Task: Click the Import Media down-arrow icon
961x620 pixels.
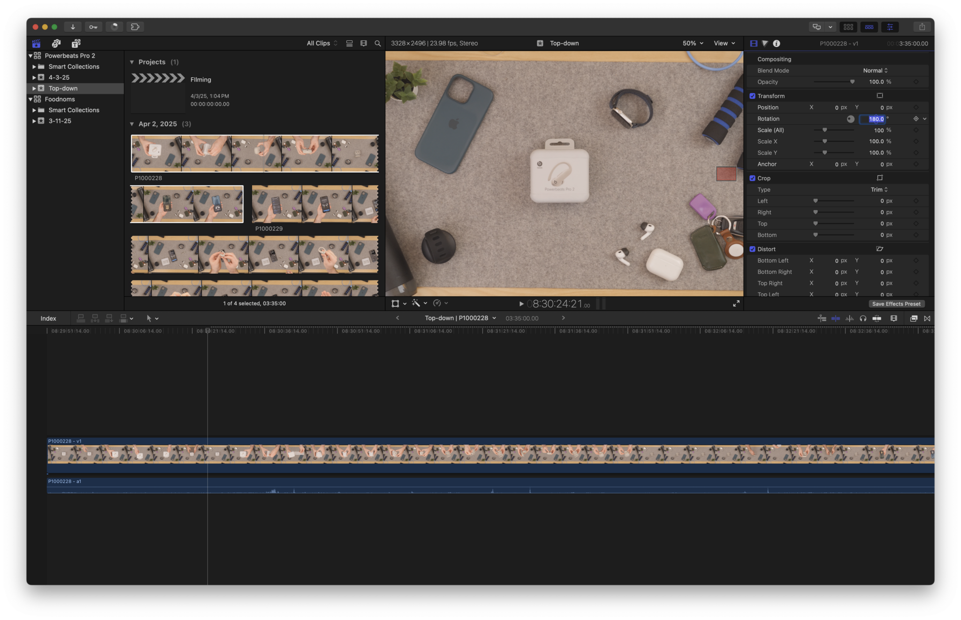Action: point(73,27)
